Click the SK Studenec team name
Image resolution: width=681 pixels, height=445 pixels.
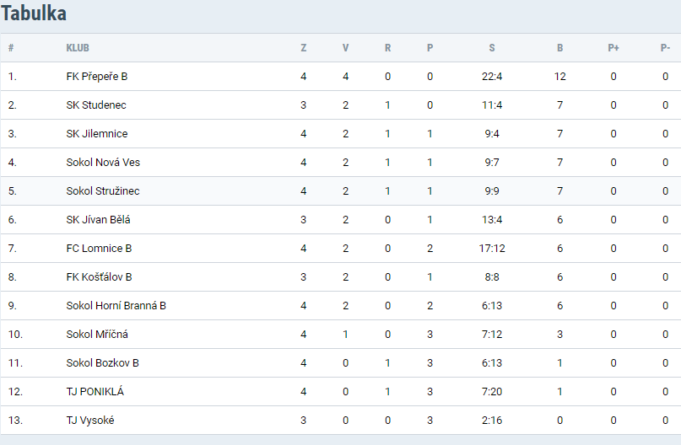point(96,105)
